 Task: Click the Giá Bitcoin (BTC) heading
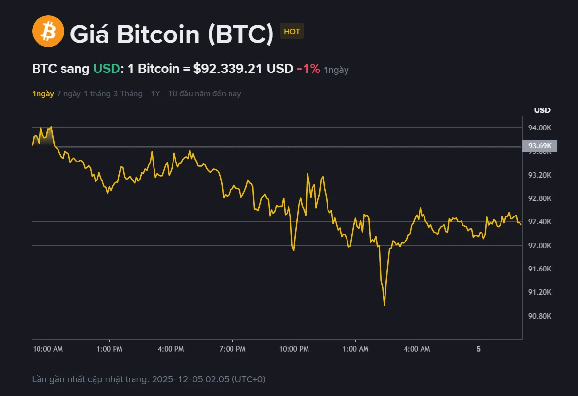(172, 34)
